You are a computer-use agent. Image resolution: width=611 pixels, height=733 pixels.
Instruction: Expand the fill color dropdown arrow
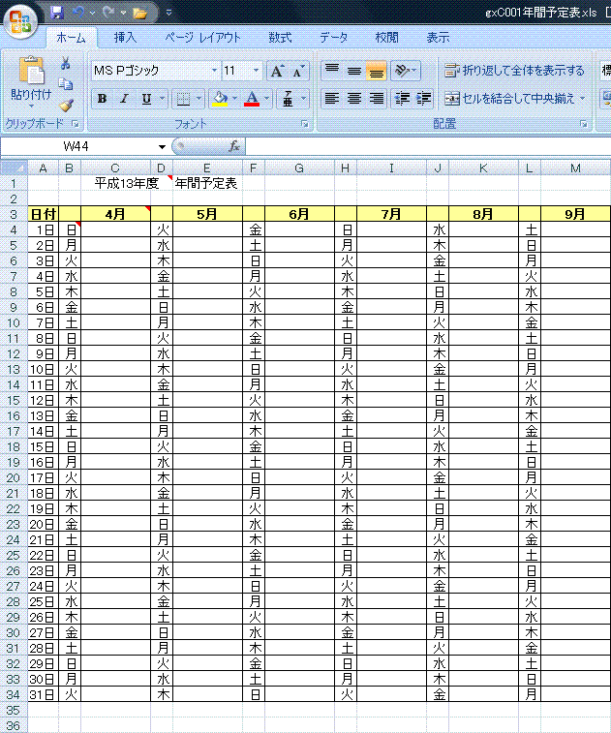pos(234,99)
